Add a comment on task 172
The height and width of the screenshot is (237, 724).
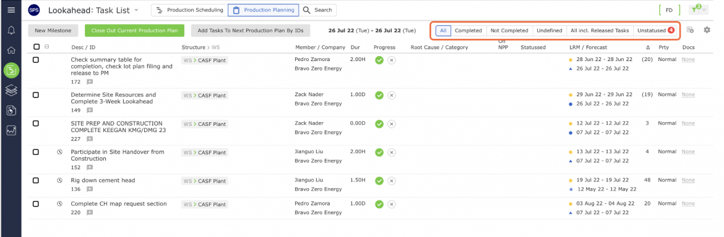click(90, 81)
